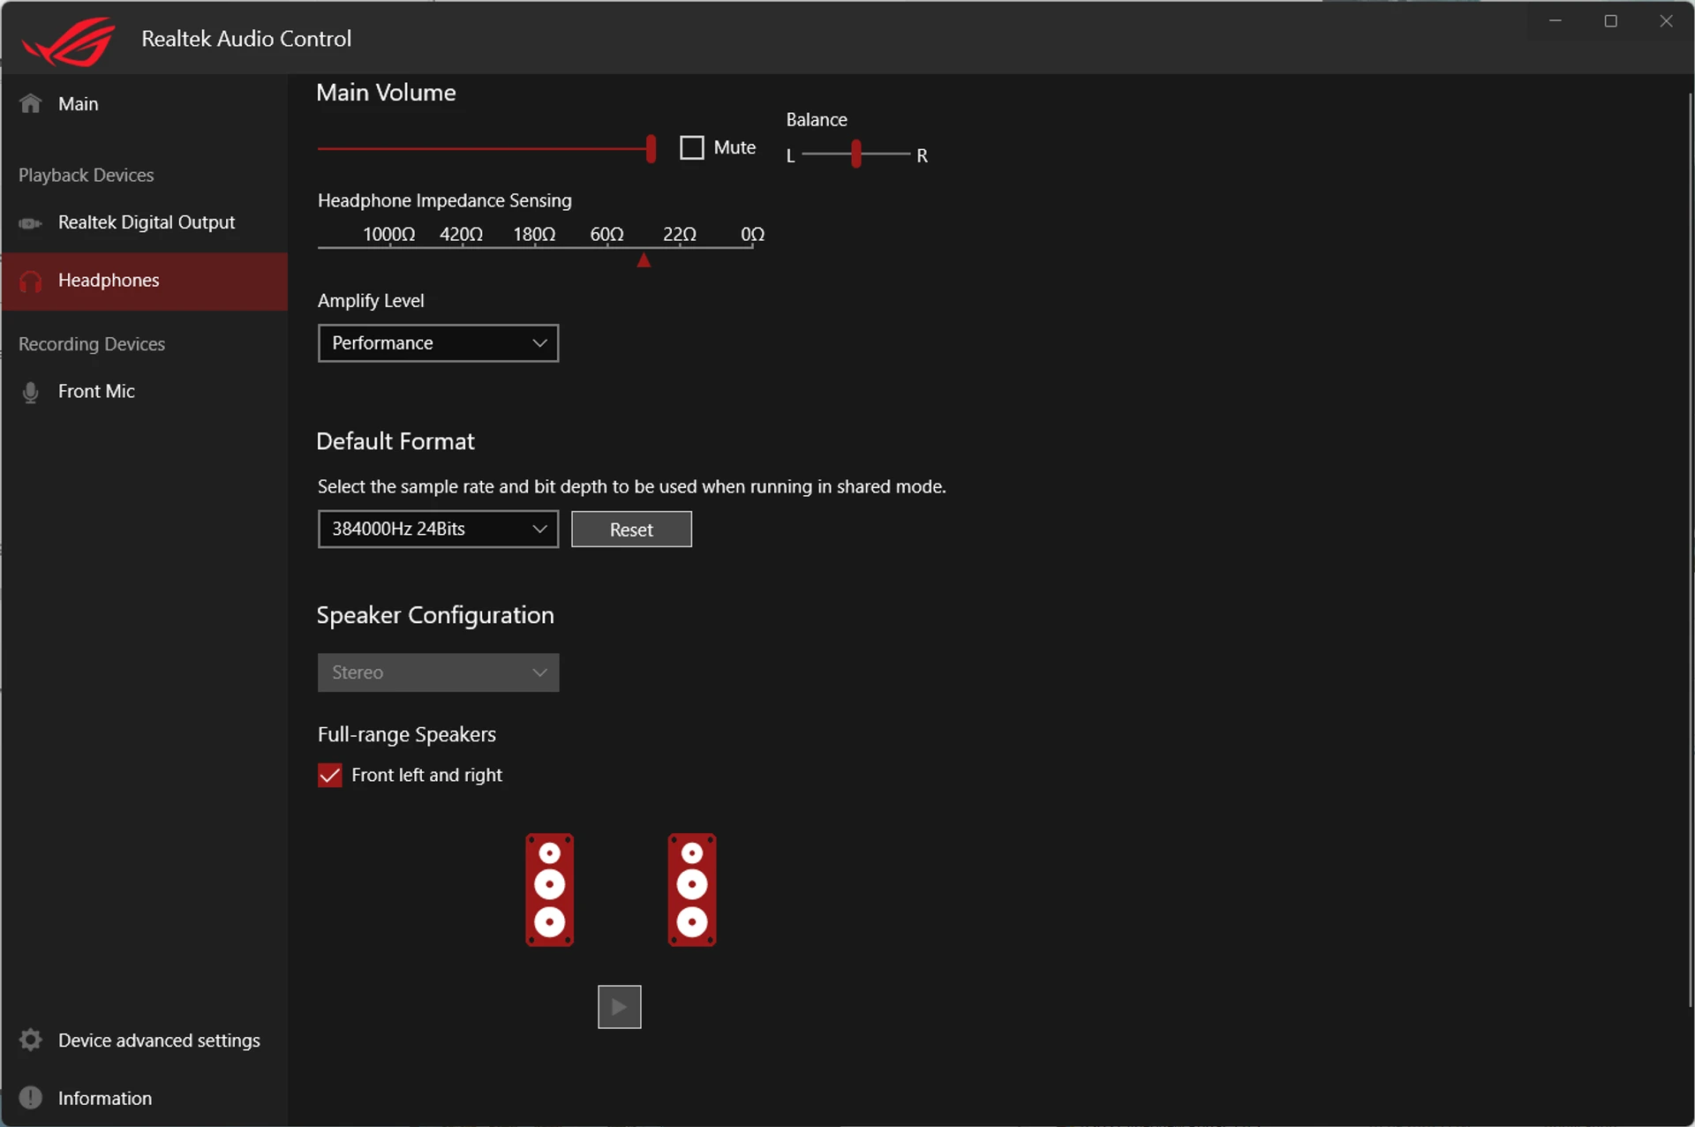Uncheck Front left and right full-range speakers
The image size is (1695, 1127).
[329, 775]
